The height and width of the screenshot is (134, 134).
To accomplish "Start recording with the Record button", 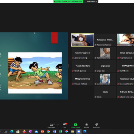I will click(x=86, y=126).
